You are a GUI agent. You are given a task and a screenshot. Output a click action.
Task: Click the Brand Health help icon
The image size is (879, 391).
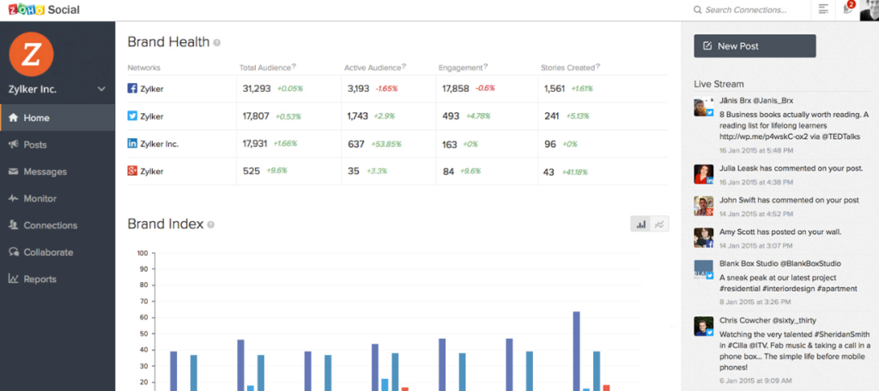point(217,43)
